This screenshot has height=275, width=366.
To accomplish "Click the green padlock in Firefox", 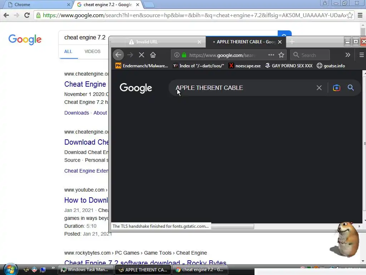I will tap(184, 55).
